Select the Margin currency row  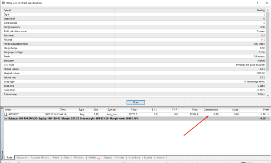pyautogui.click(x=134, y=27)
